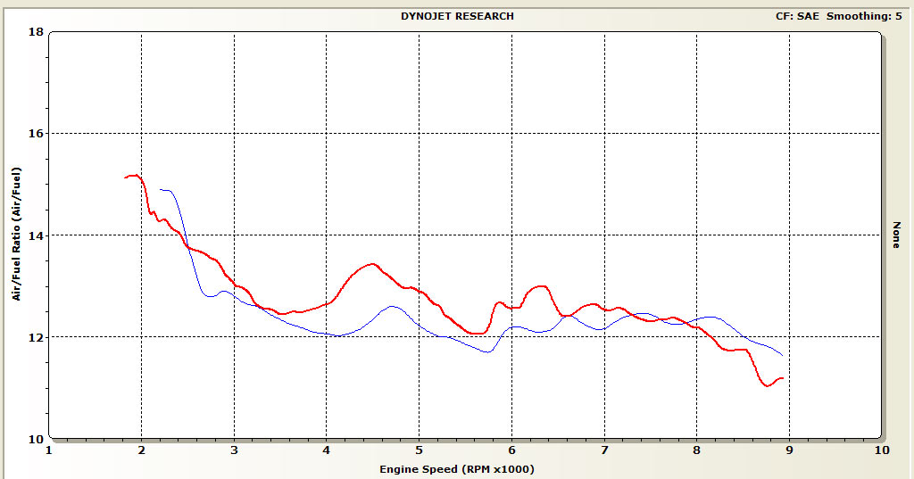The height and width of the screenshot is (479, 914).
Task: Click the None label on right axis
Action: [897, 235]
